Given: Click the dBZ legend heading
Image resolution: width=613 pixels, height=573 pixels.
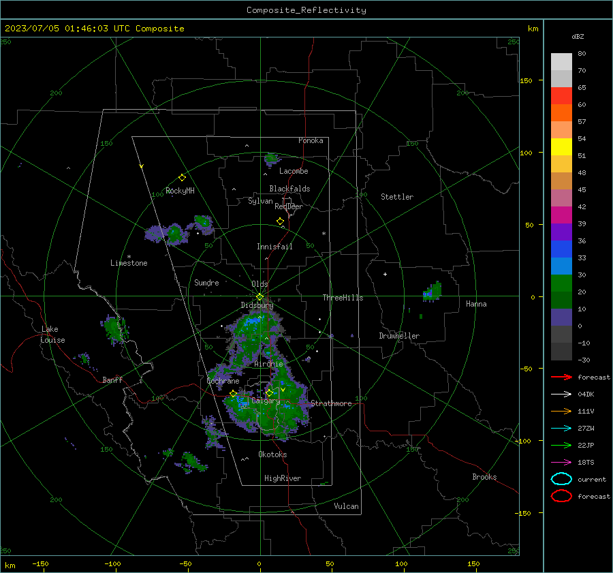Looking at the screenshot, I should point(578,36).
